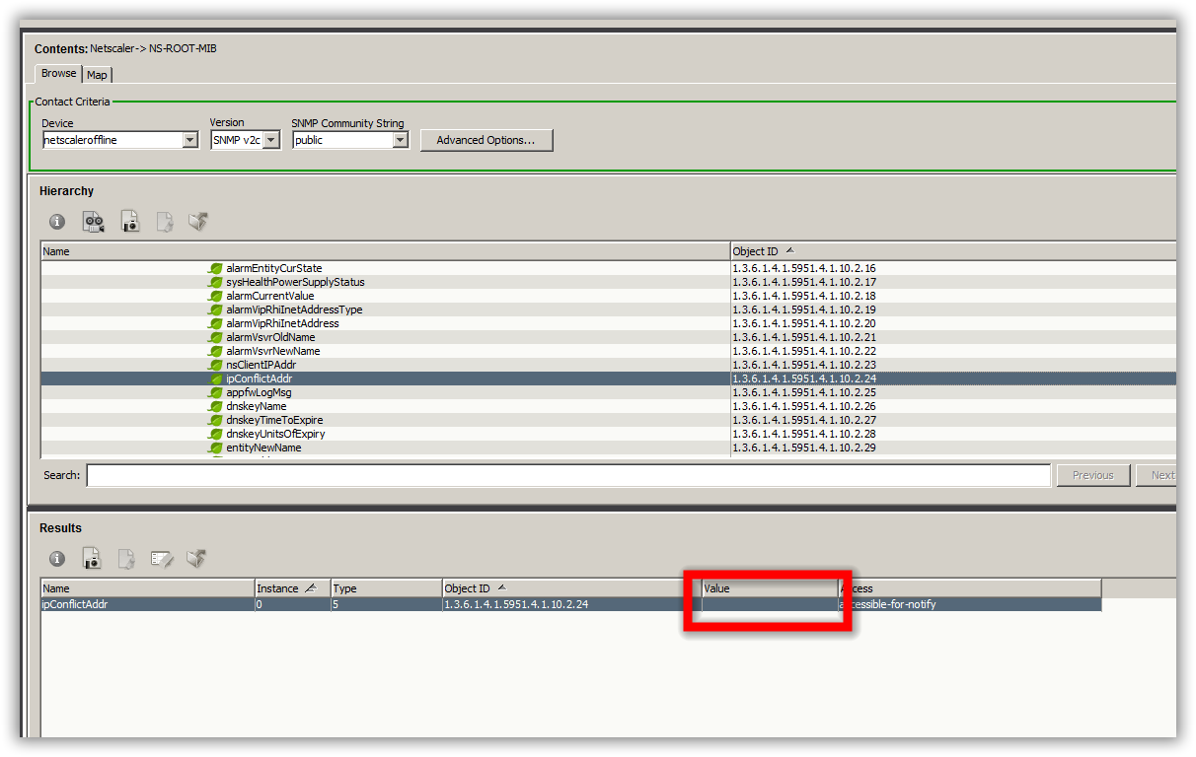
Task: Click the info icon in the Results toolbar
Action: 56,559
